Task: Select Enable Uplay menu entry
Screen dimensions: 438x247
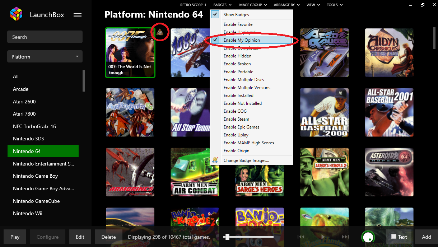Action: tap(252, 135)
